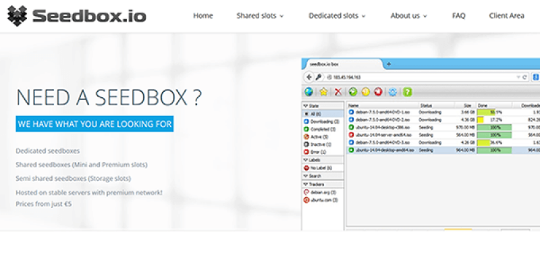Select torrent debian-7.5.0-amd64-DVD-3.iso
This screenshot has height=270, width=540.
click(x=383, y=142)
